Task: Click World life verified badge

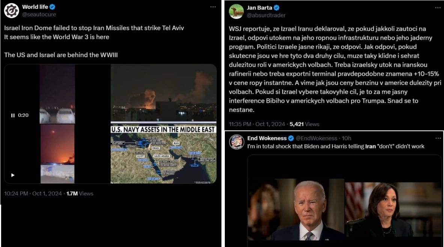Action: pos(53,7)
